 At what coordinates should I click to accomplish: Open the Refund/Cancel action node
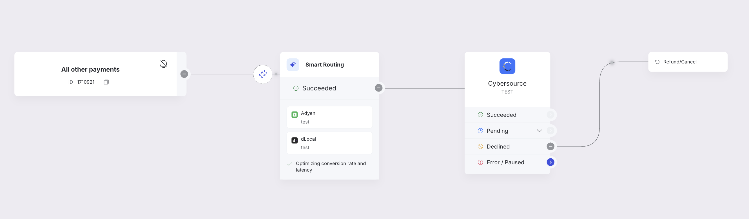coord(688,62)
